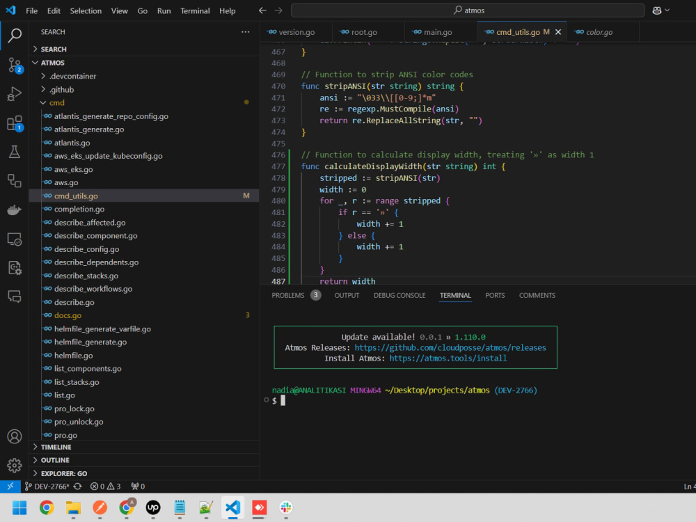Open Remote Explorer monitor icon
The width and height of the screenshot is (696, 522).
[14, 239]
